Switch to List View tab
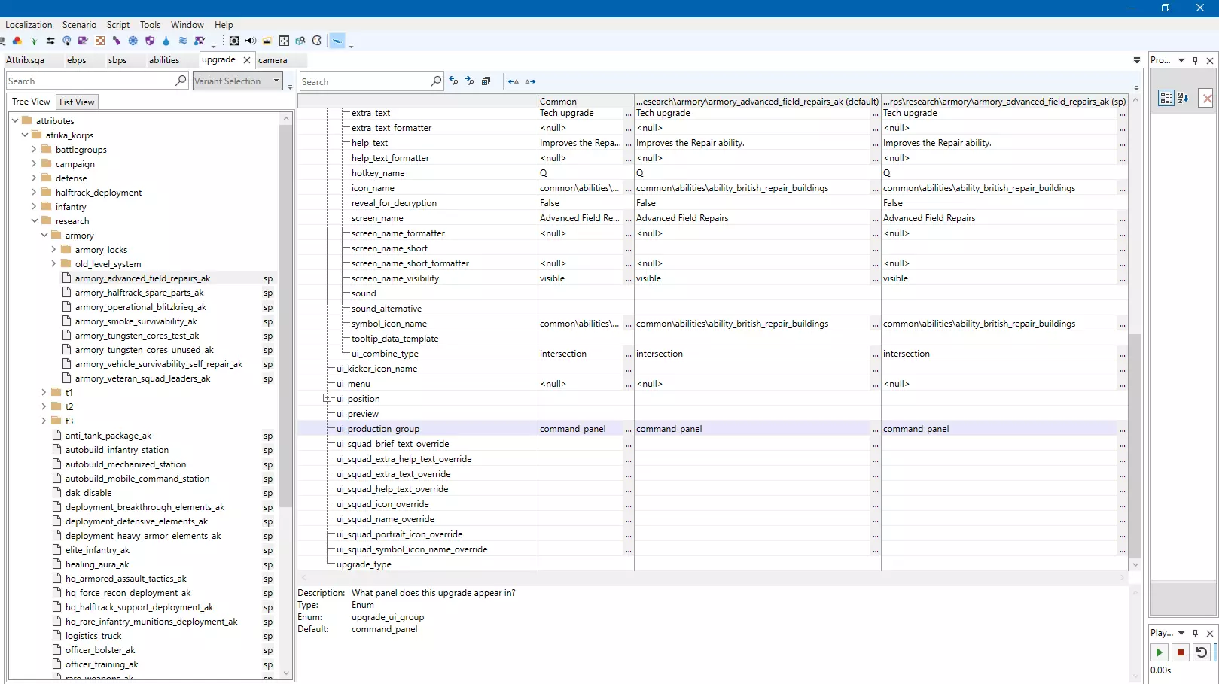This screenshot has height=684, width=1219. [77, 102]
